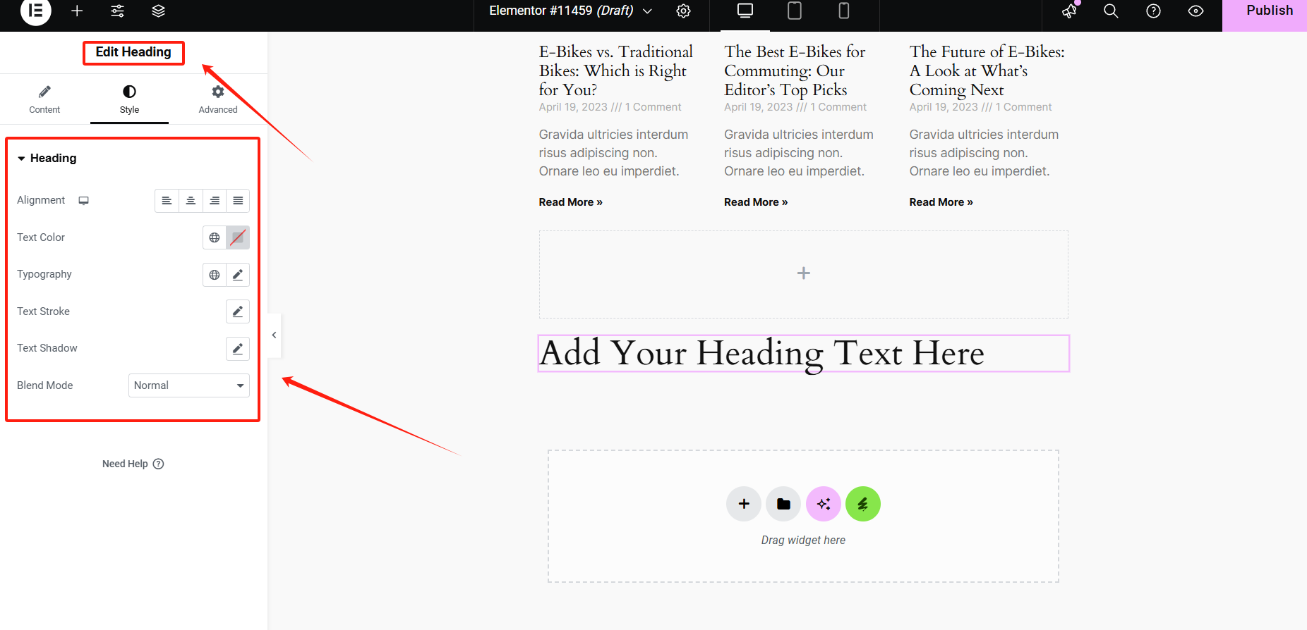Click the Publish button

point(1269,11)
